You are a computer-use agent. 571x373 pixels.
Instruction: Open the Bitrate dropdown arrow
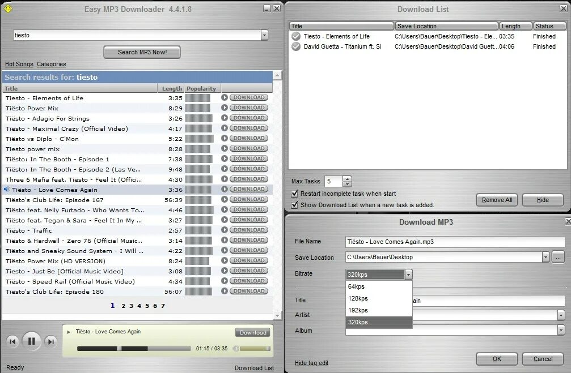[408, 274]
